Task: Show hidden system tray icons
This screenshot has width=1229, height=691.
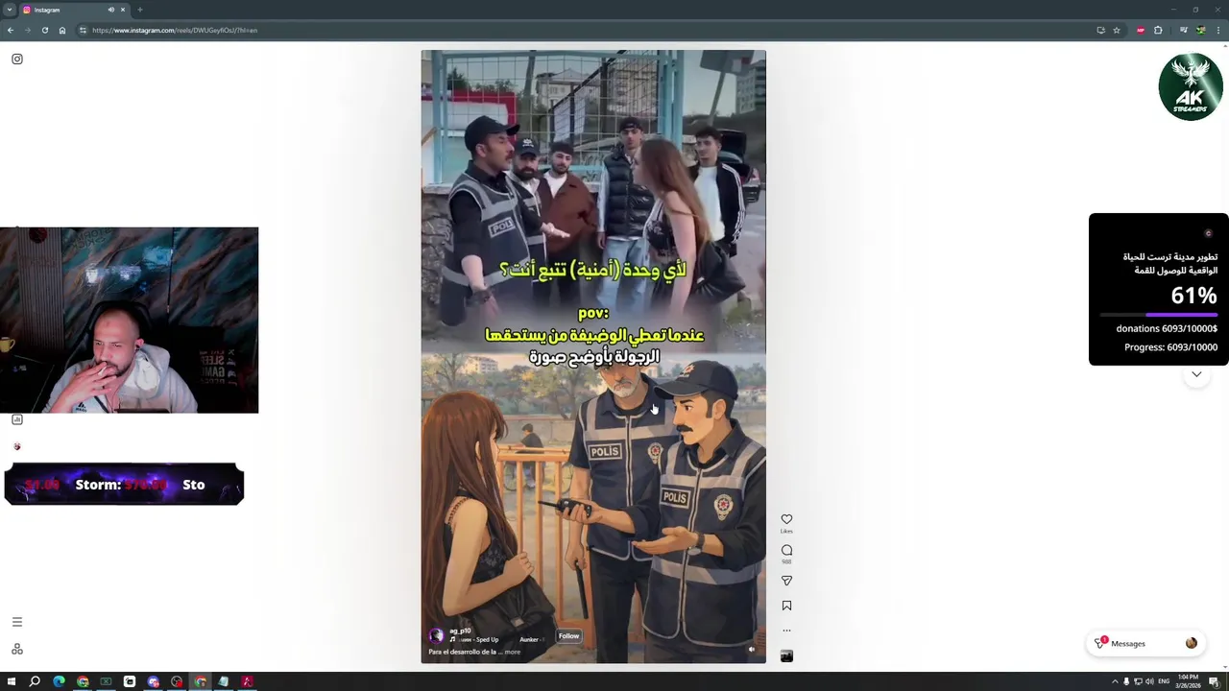Action: tap(1115, 681)
